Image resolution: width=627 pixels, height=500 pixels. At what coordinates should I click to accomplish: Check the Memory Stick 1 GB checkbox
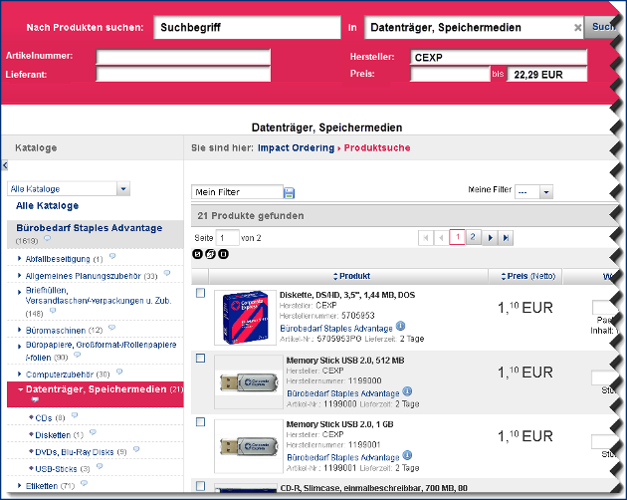point(200,422)
